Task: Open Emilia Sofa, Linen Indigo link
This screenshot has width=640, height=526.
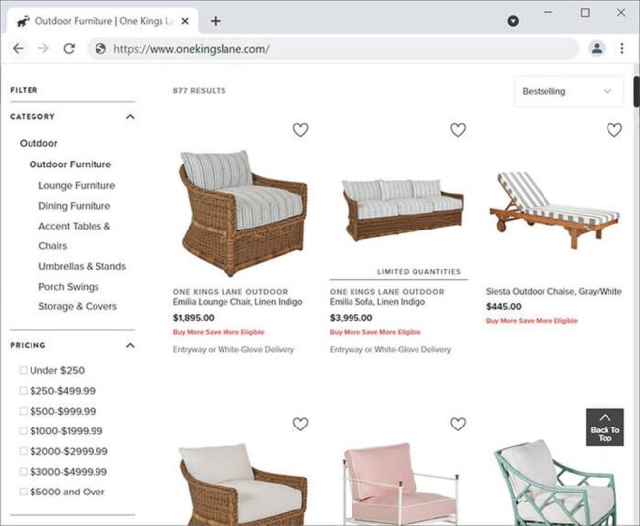Action: (377, 302)
